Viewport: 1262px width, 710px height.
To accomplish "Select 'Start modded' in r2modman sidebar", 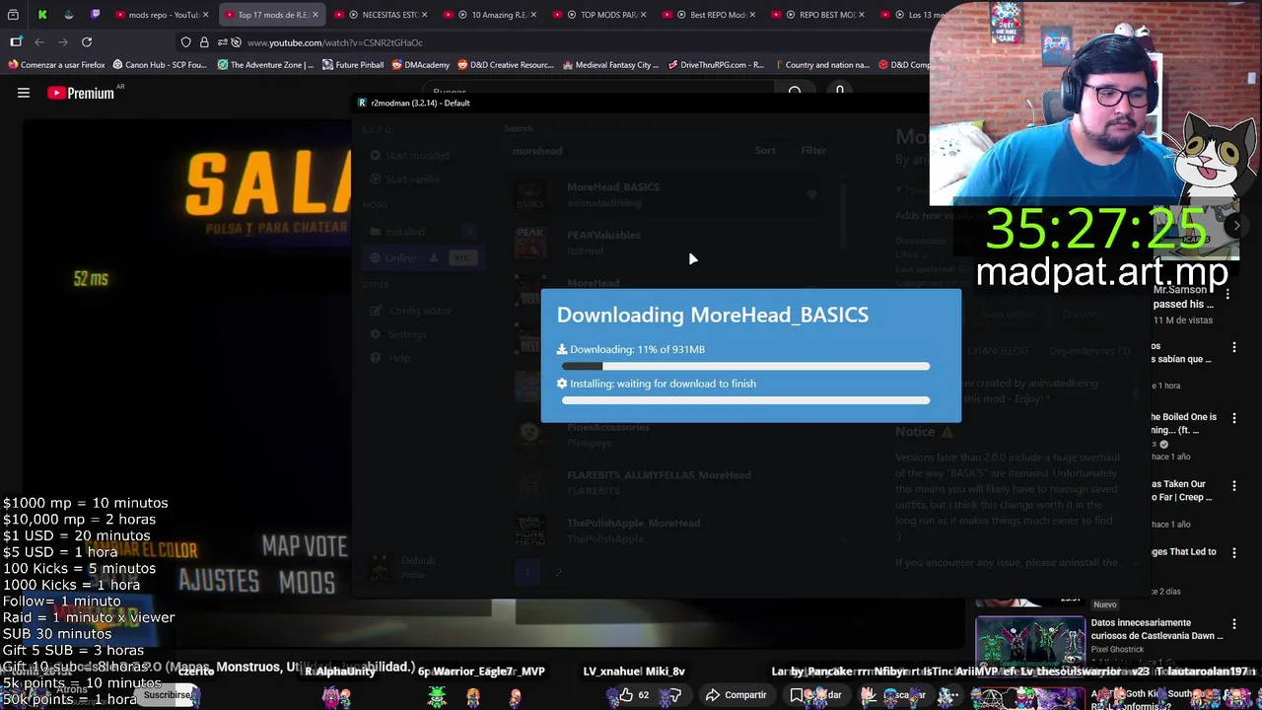I will [x=409, y=156].
